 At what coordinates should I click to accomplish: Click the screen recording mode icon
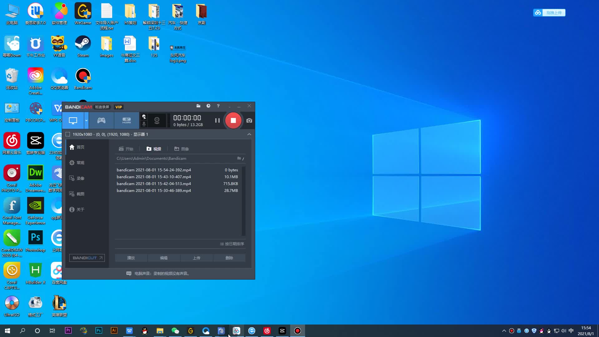coord(73,120)
